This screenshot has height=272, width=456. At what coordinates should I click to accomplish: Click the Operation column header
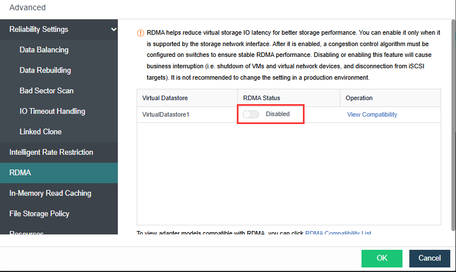(x=359, y=98)
